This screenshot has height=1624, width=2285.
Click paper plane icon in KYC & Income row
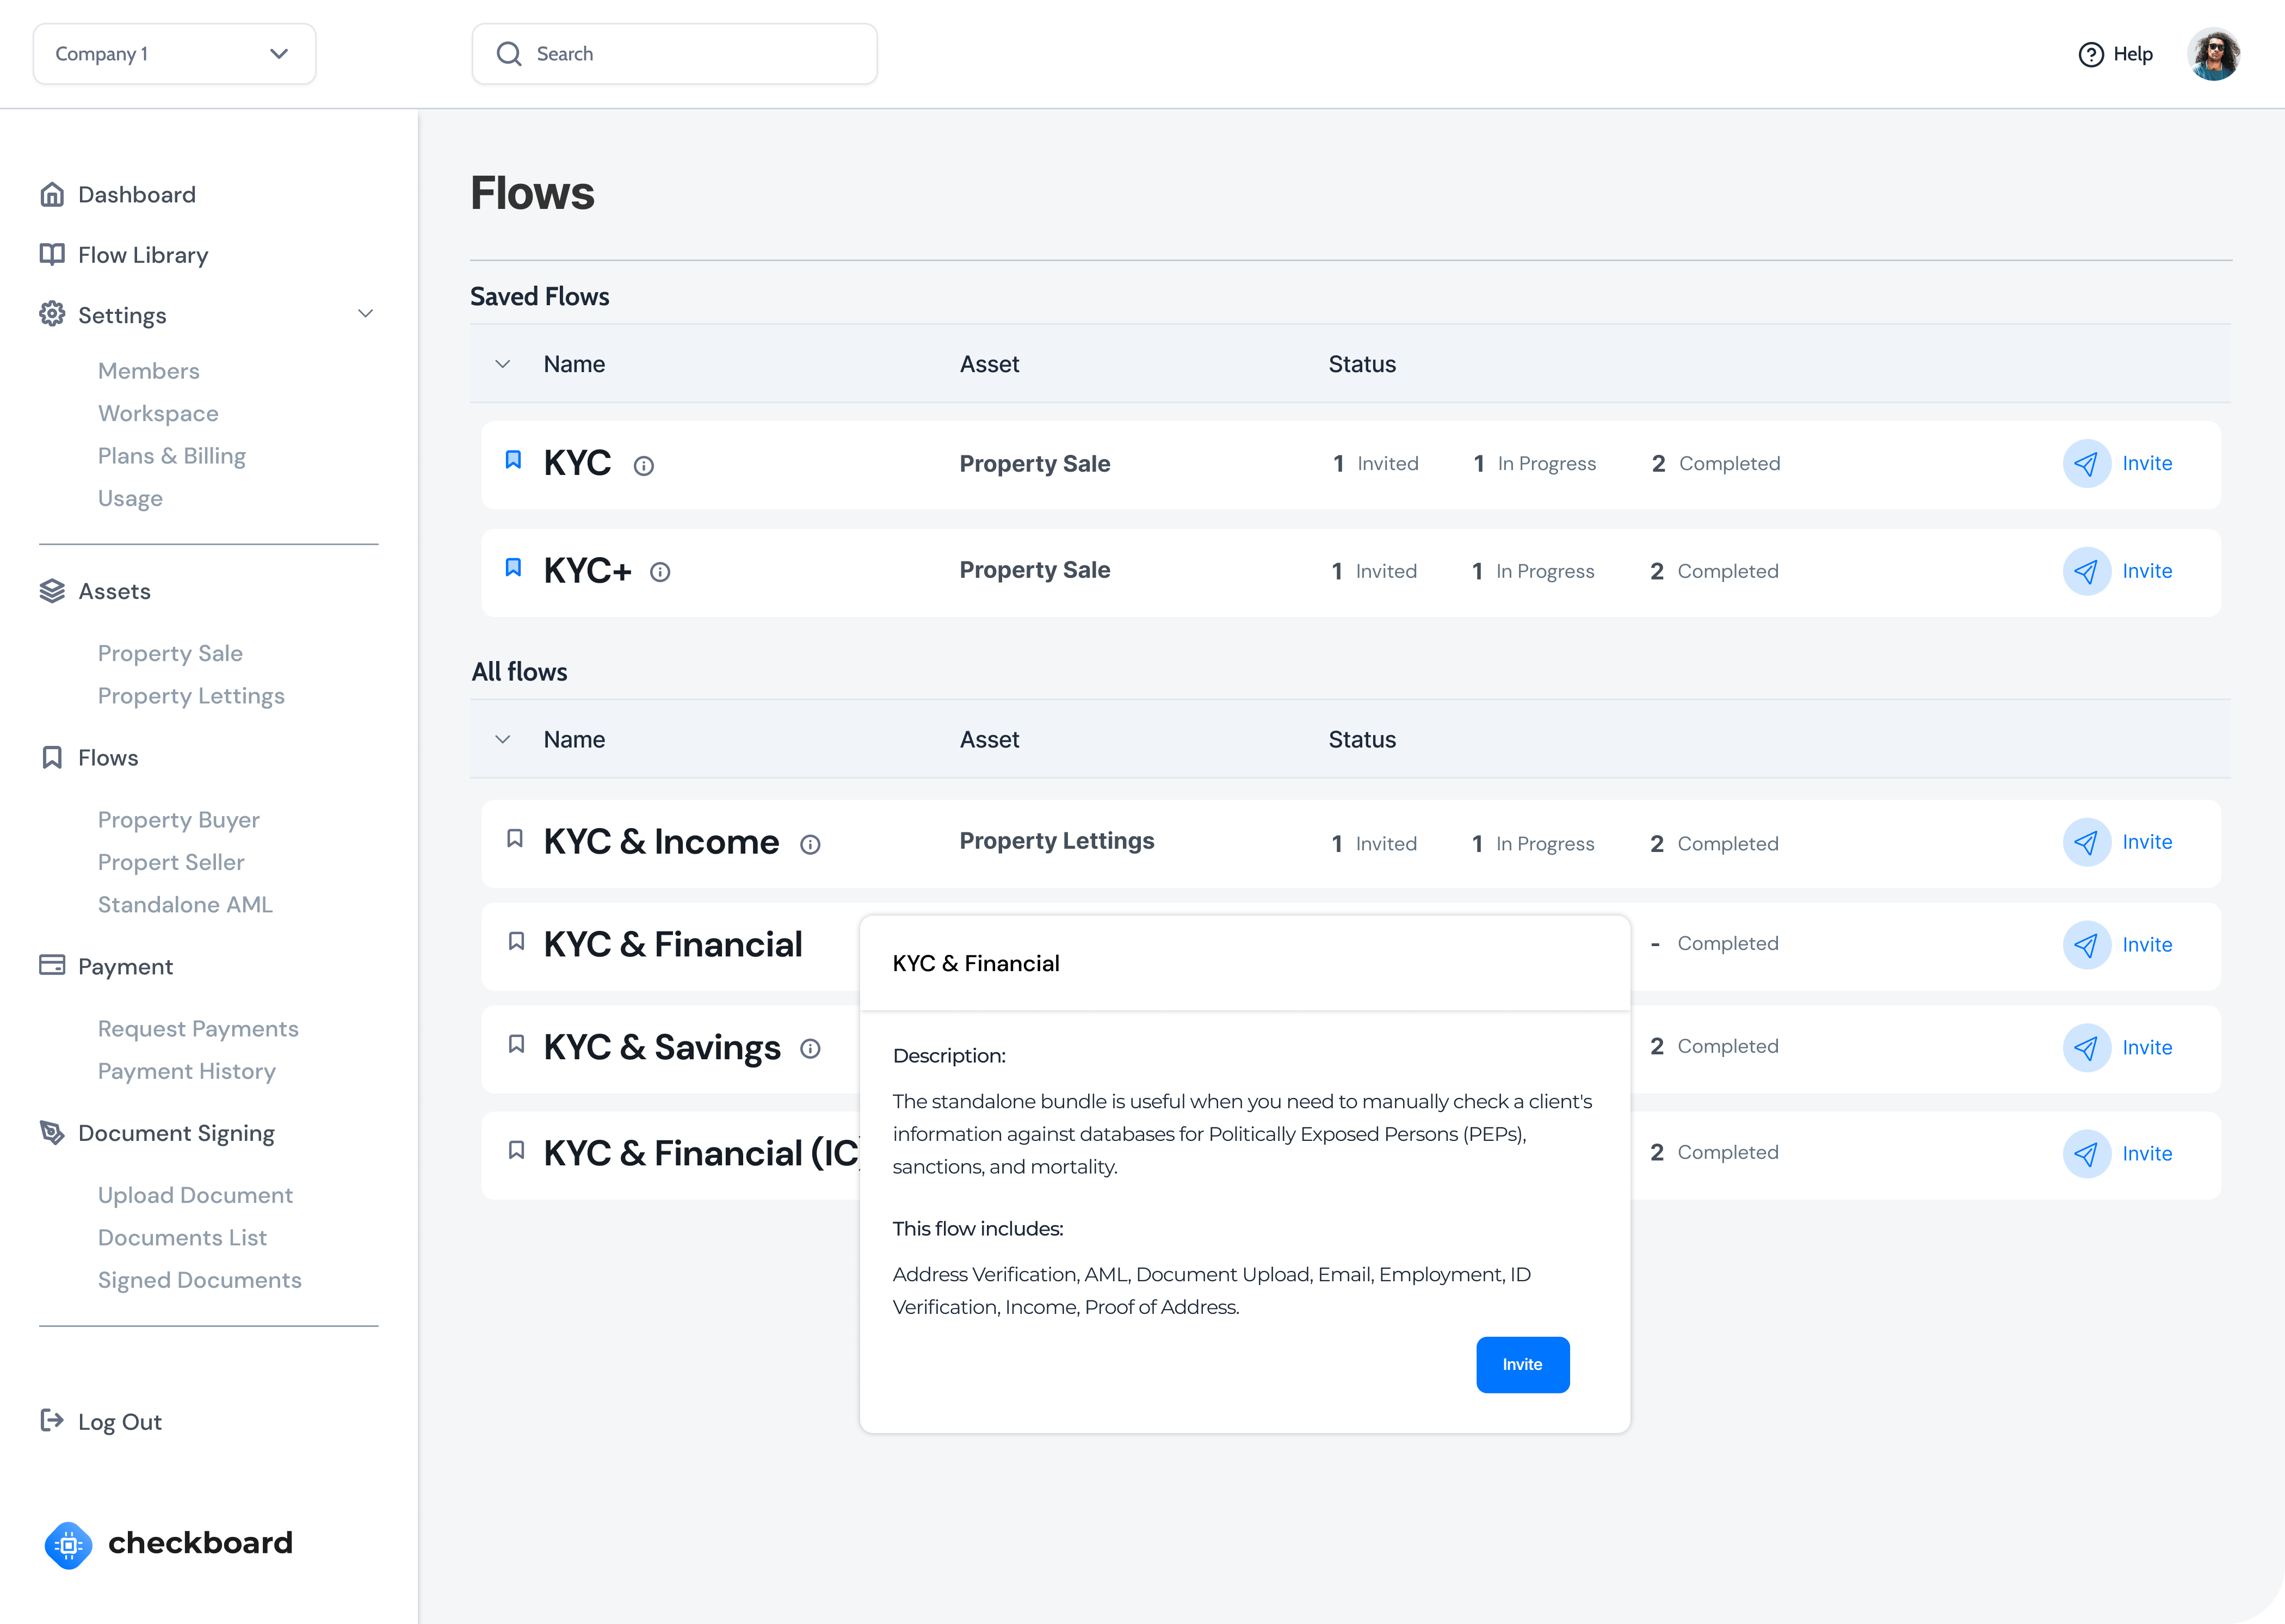tap(2087, 843)
